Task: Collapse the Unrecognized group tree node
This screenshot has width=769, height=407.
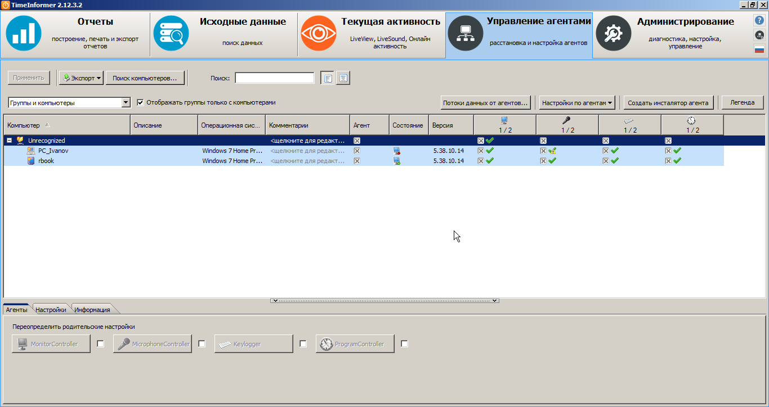Action: [9, 141]
